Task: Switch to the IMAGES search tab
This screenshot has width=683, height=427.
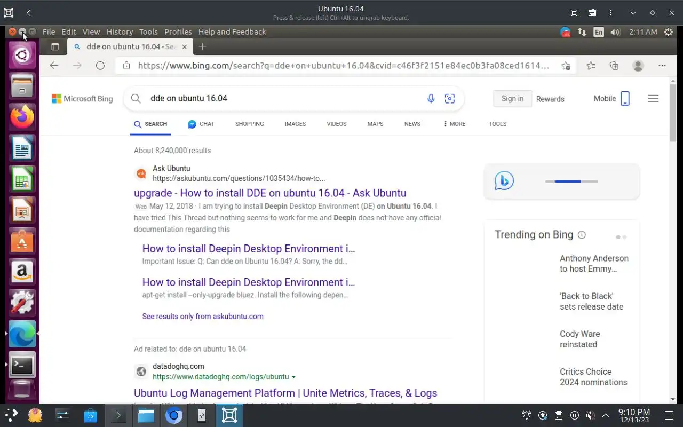Action: click(295, 124)
